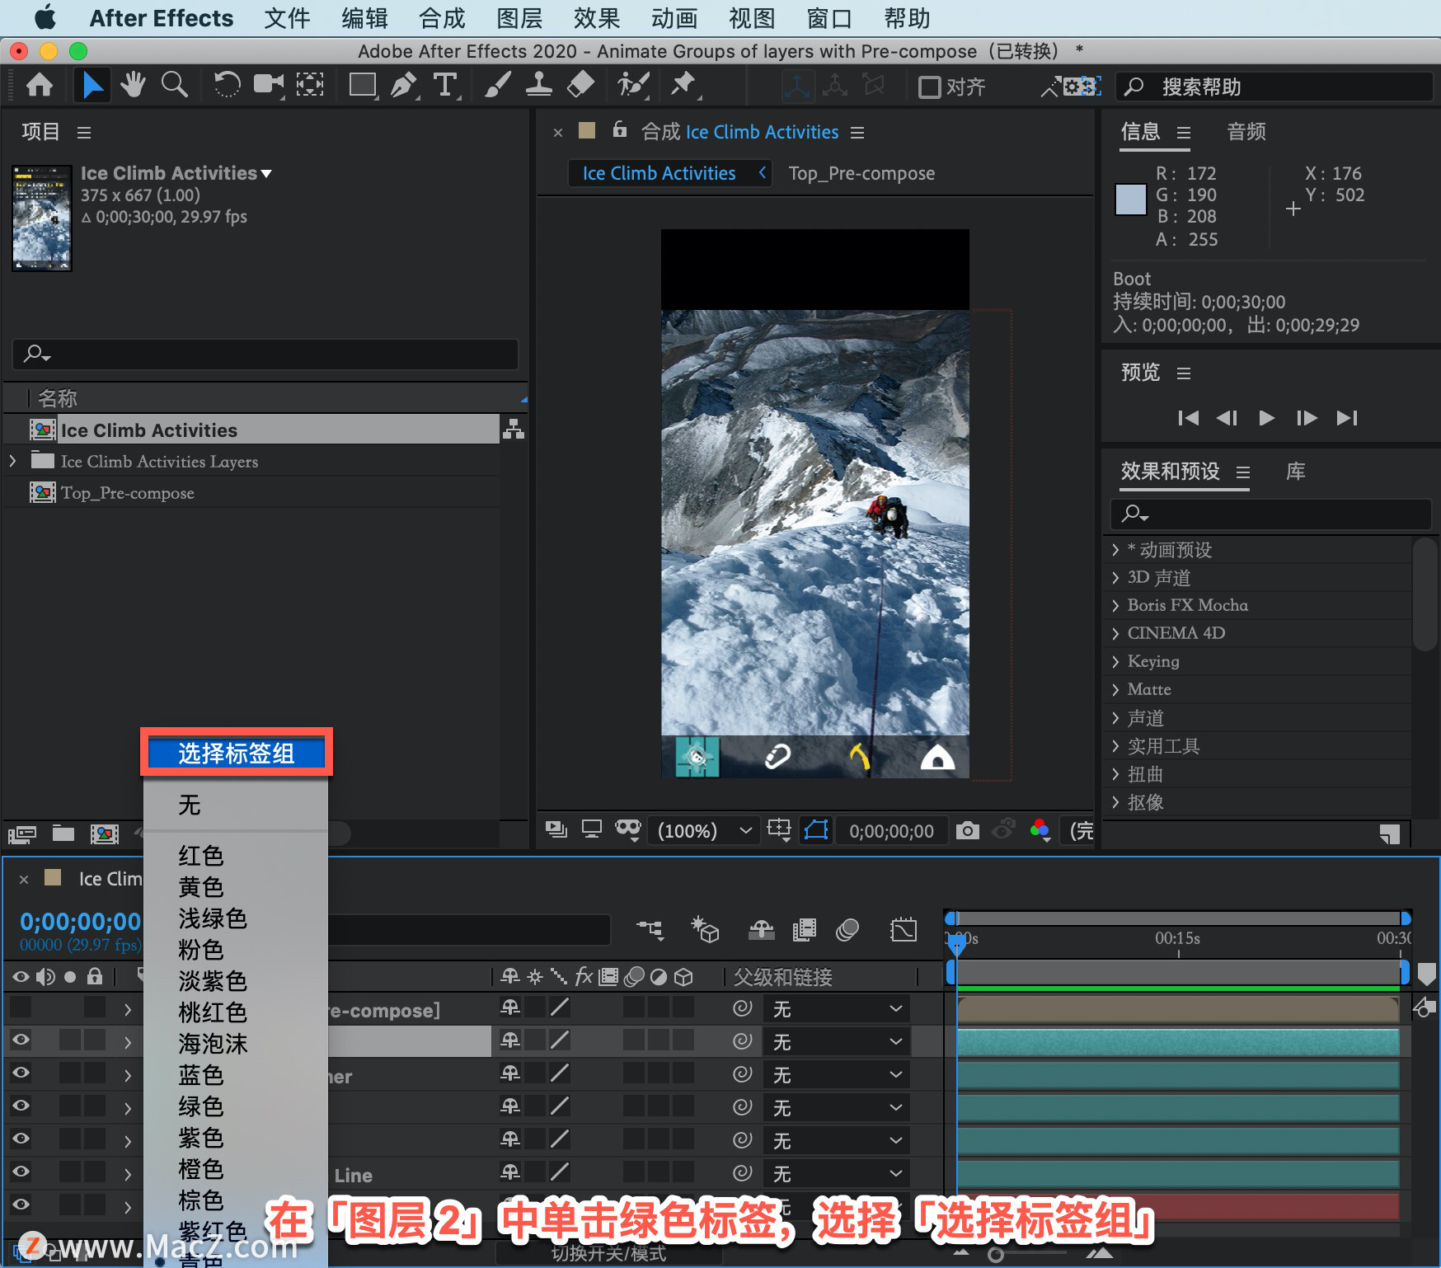Viewport: 1441px width, 1268px height.
Task: Switch to the 音频 panel tab
Action: [x=1246, y=131]
